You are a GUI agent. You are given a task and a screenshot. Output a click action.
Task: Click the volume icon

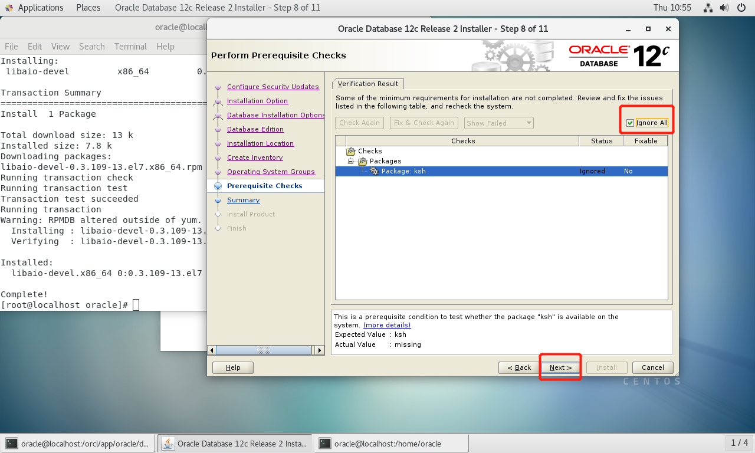(x=726, y=8)
